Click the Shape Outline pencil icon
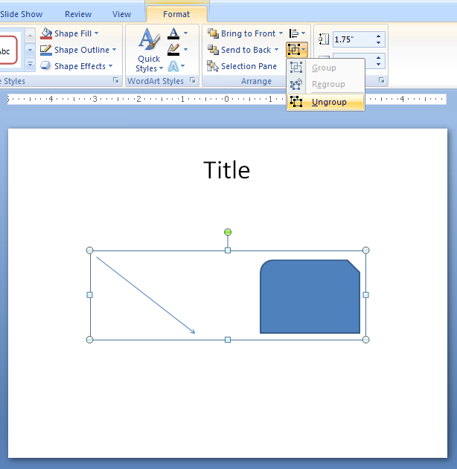 tap(47, 50)
